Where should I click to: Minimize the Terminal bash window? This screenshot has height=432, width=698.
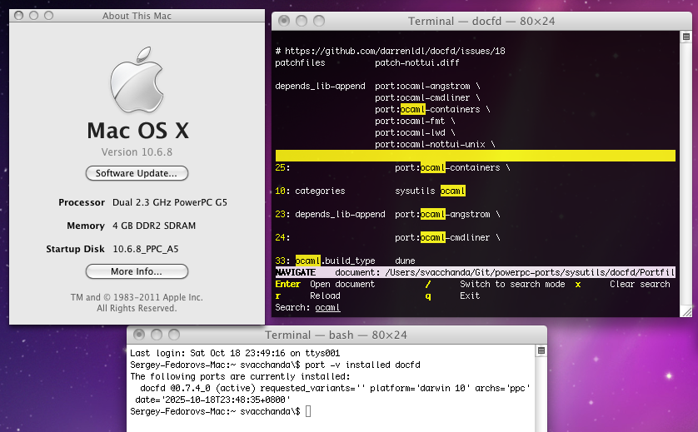point(157,335)
